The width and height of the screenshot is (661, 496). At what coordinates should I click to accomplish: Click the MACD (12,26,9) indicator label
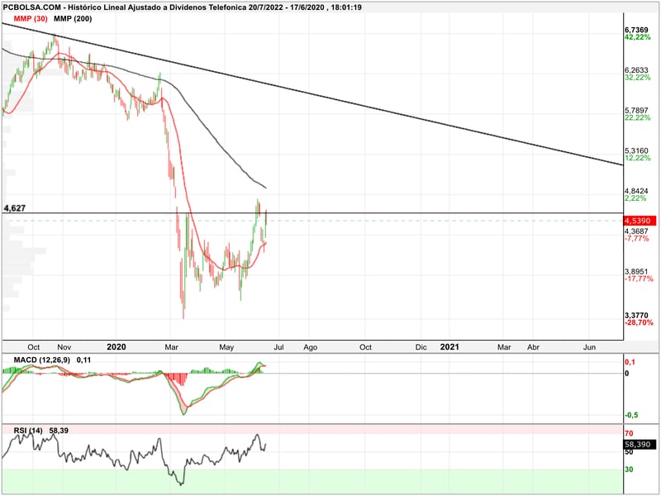(x=42, y=360)
